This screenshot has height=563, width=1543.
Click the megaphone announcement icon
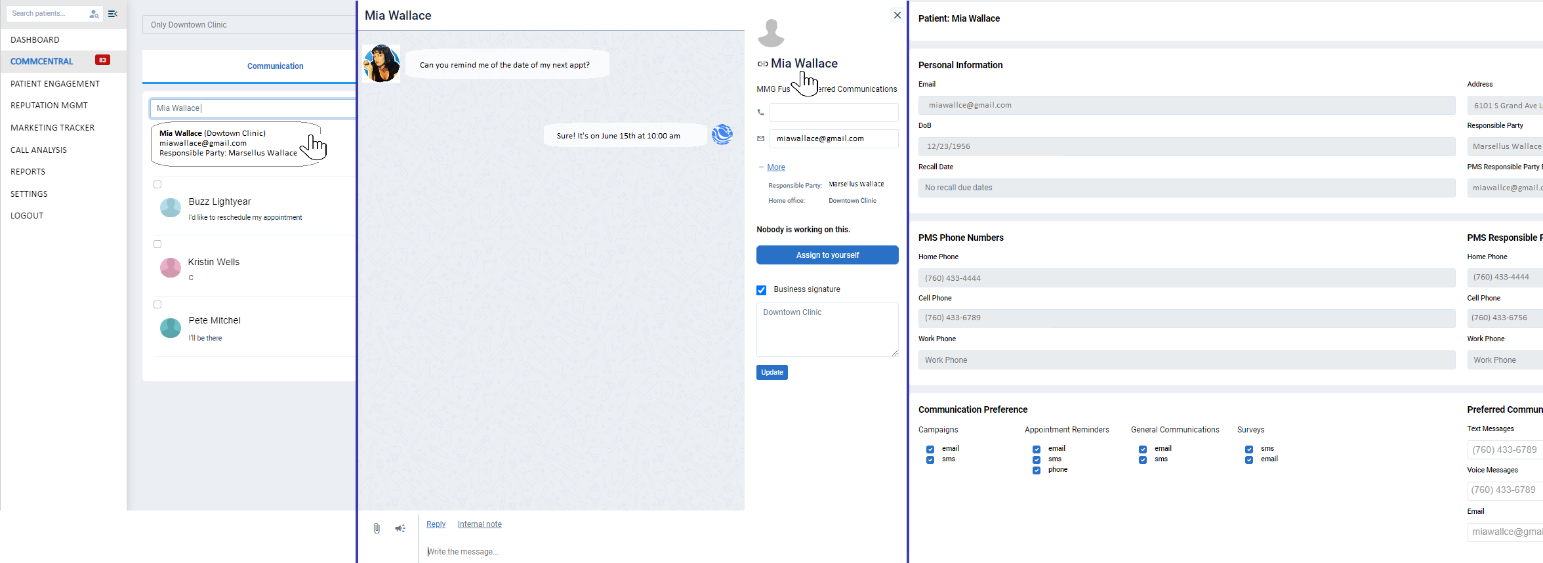(x=400, y=528)
